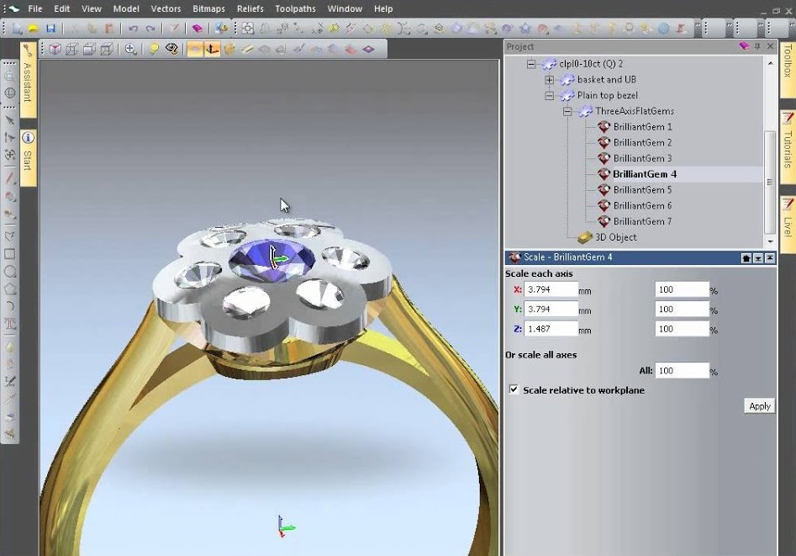This screenshot has width=796, height=556.
Task: Toggle the highlighted workplane button on the toolbar
Action: click(x=212, y=48)
